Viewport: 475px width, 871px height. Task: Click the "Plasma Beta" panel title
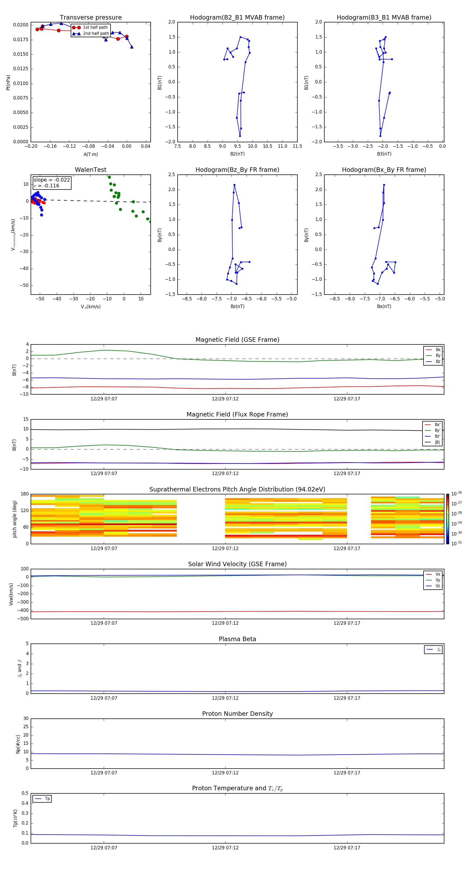pyautogui.click(x=237, y=639)
